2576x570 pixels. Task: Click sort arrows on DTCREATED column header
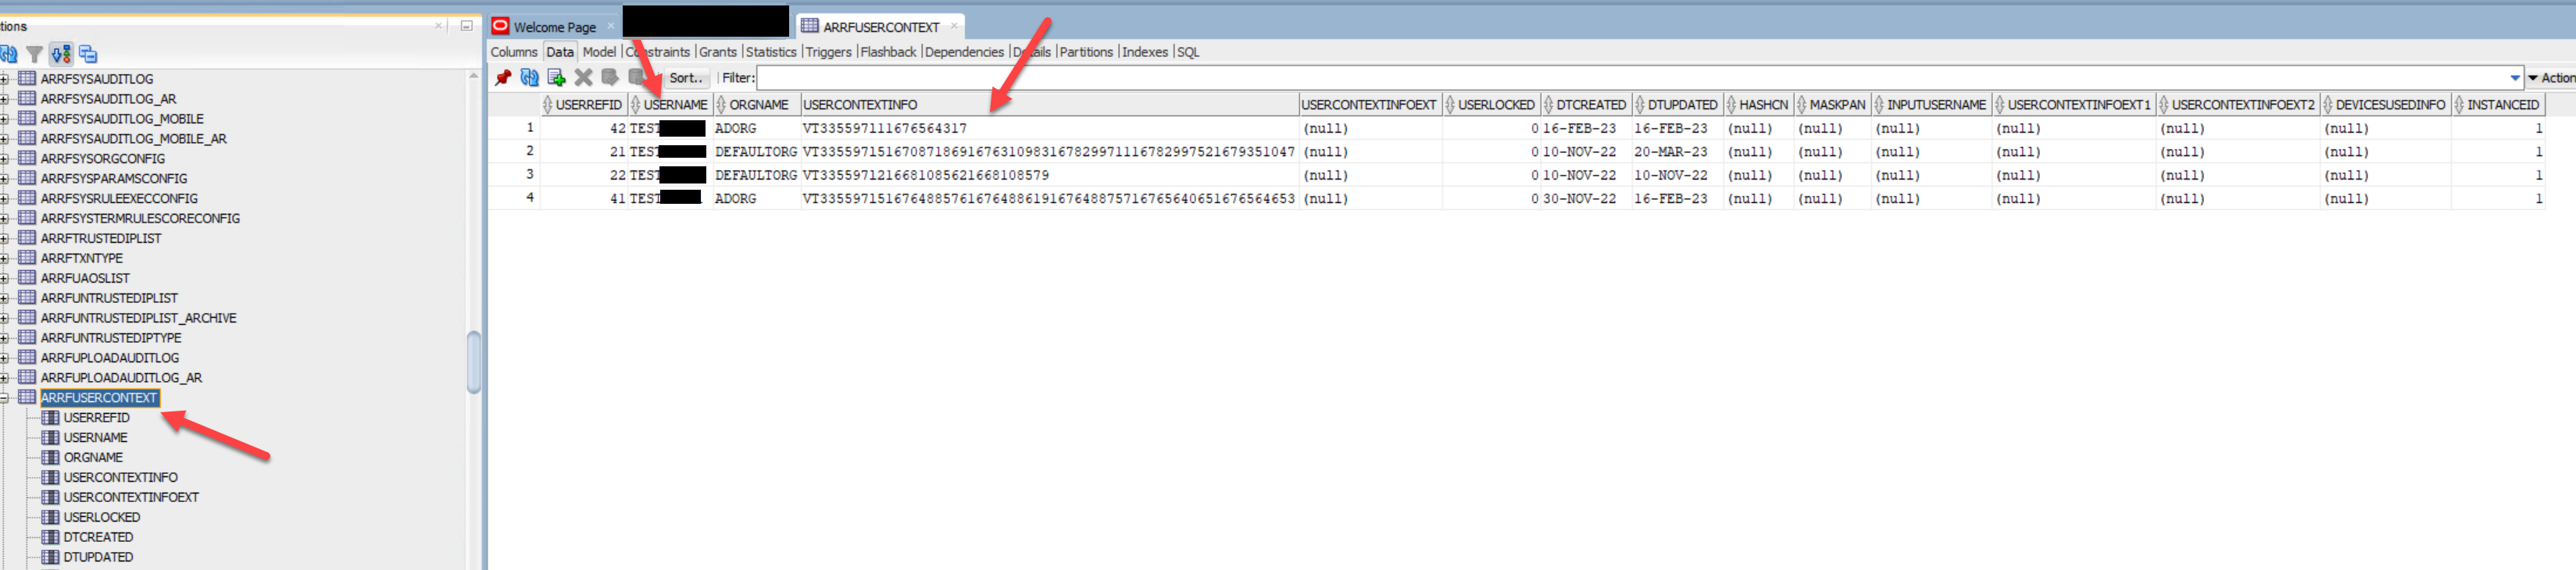point(1548,105)
